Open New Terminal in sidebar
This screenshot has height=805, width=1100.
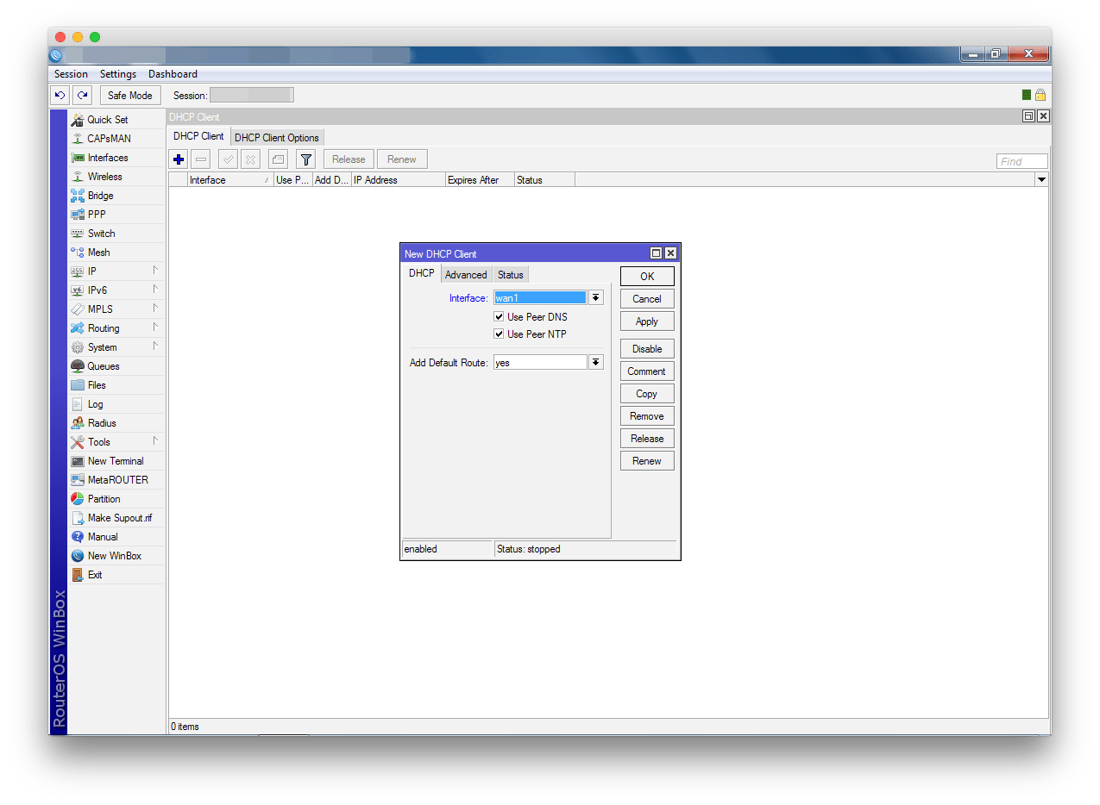pos(115,461)
